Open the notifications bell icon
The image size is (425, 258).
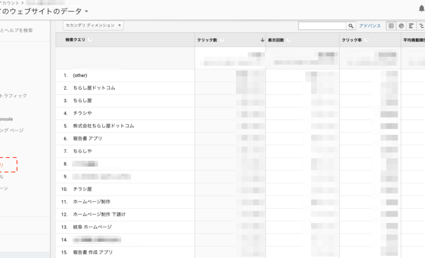click(x=421, y=9)
